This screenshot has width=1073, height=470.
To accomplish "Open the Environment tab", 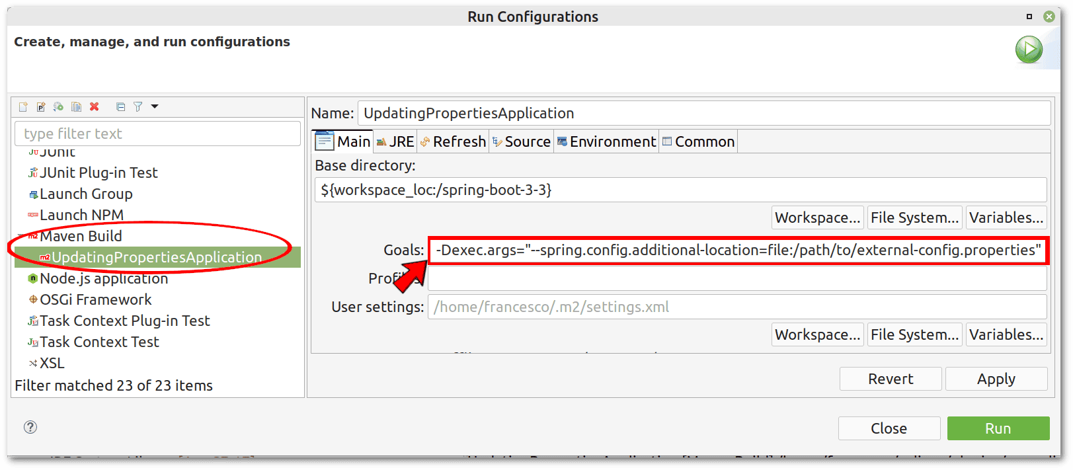I will 607,141.
